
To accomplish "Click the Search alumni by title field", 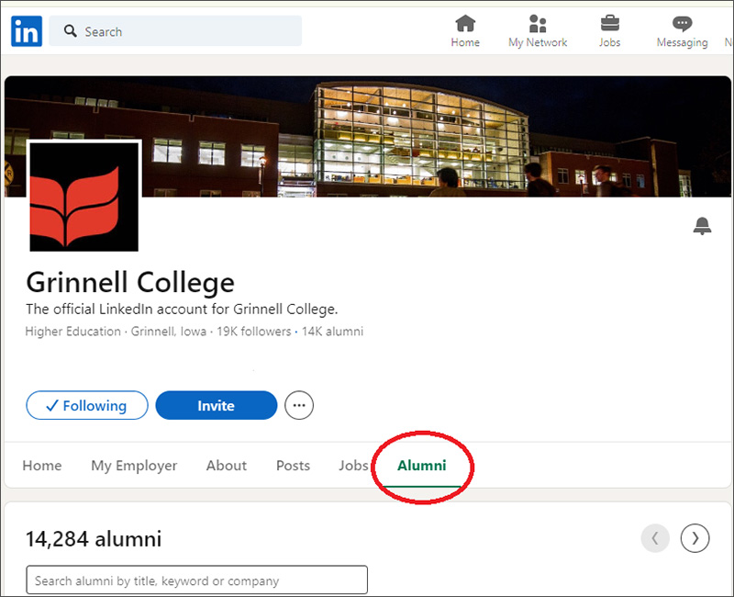I will point(197,580).
